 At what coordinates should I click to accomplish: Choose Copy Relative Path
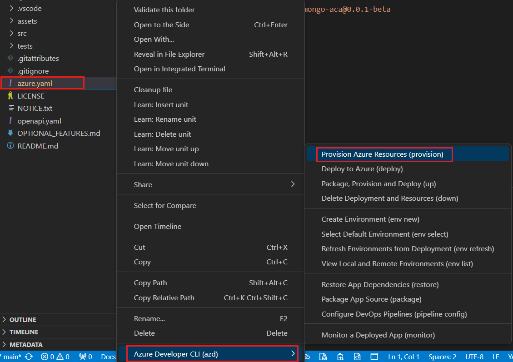[210, 298]
